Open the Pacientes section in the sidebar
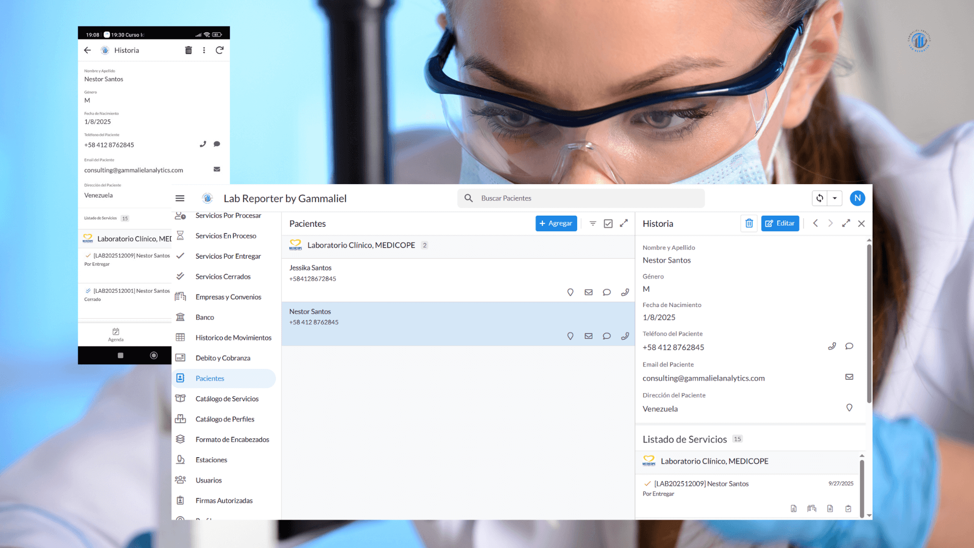Viewport: 974px width, 548px height. [210, 378]
